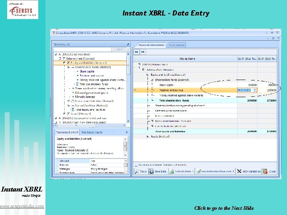
Task: Select Share capital in Taxonomy List tree
Action: [87, 71]
